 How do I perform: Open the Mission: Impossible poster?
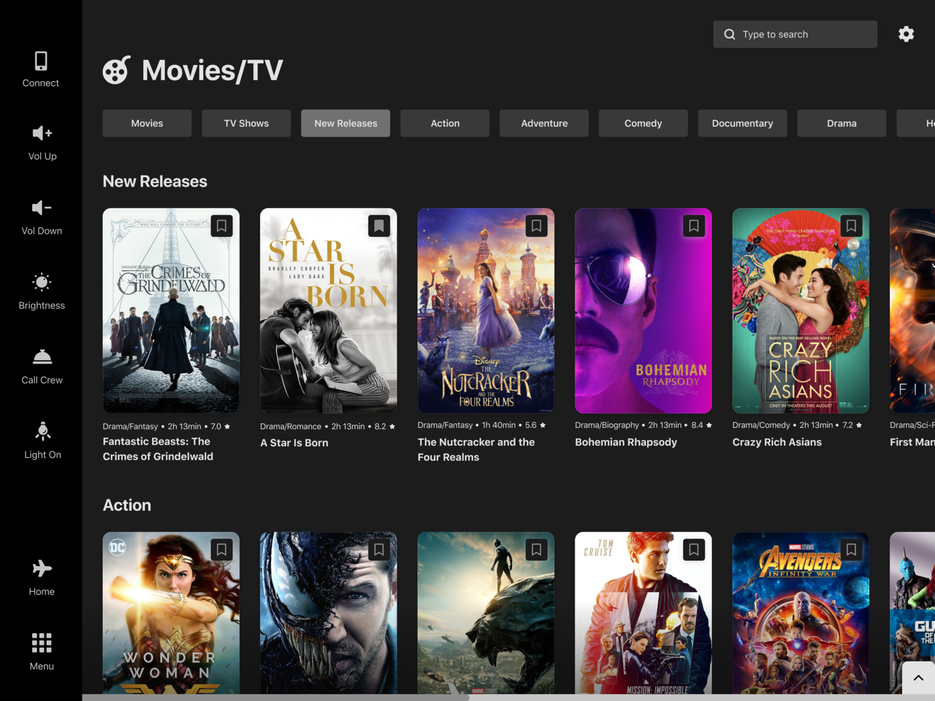coord(643,613)
